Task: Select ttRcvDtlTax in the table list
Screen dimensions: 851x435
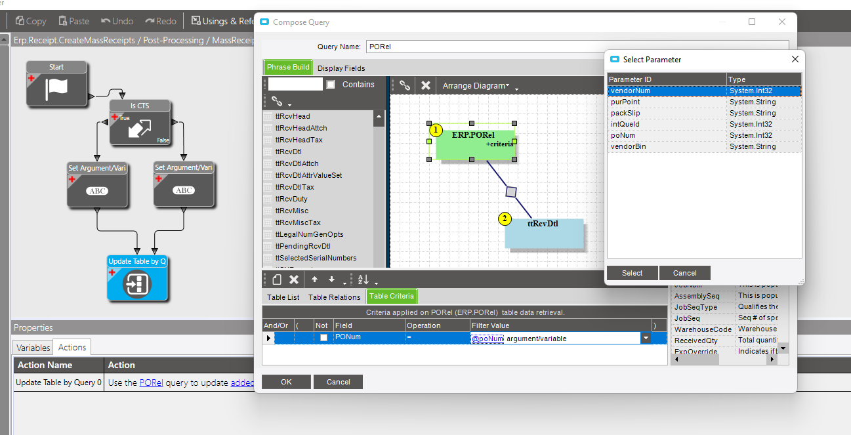Action: [x=295, y=187]
